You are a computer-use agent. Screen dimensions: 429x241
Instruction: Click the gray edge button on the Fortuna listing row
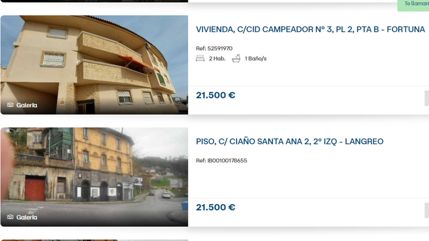tap(427, 98)
